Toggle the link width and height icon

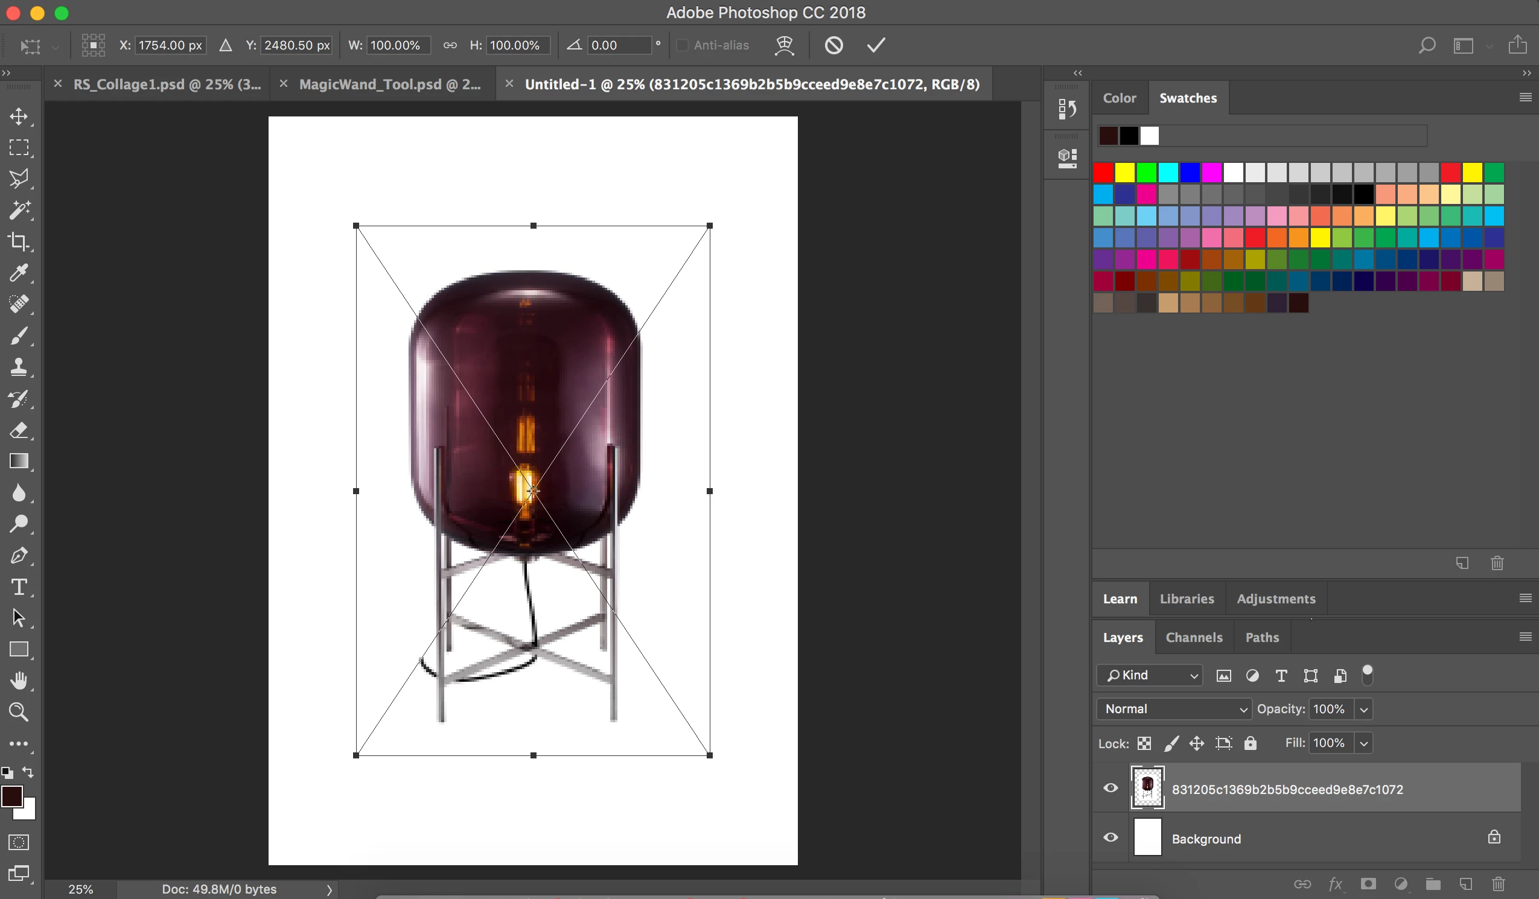(450, 45)
